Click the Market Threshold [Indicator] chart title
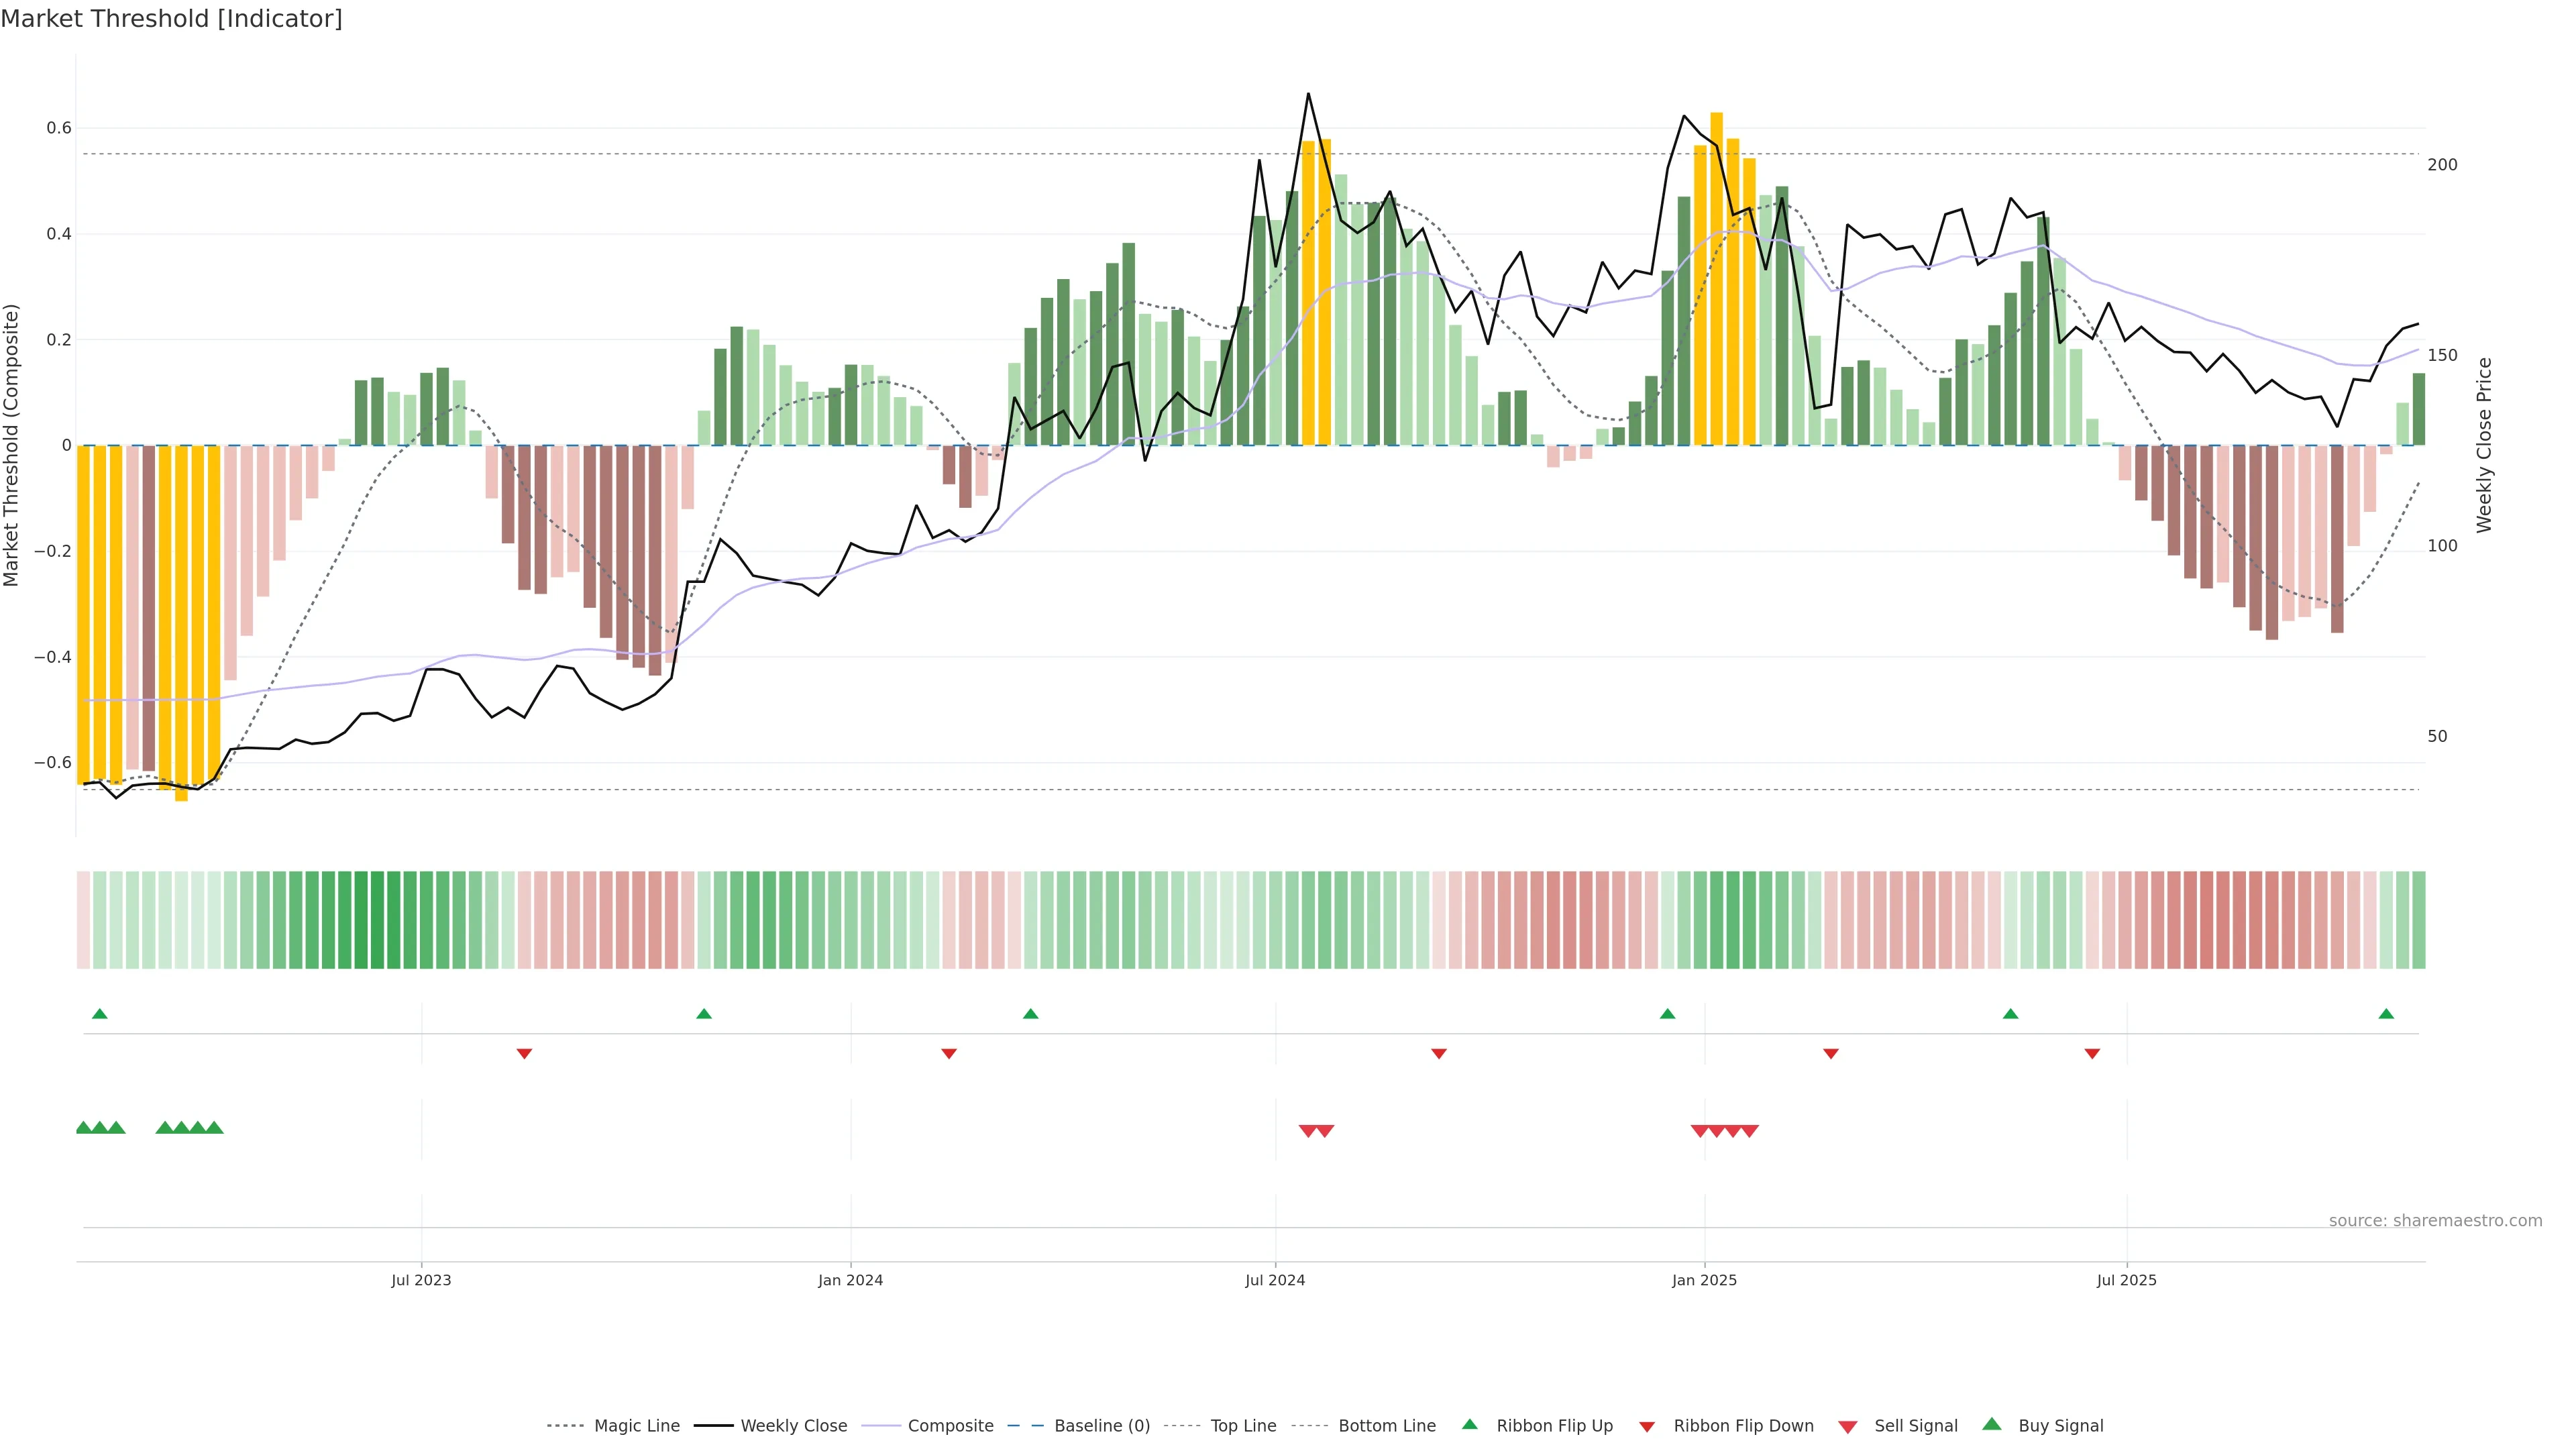 (171, 19)
